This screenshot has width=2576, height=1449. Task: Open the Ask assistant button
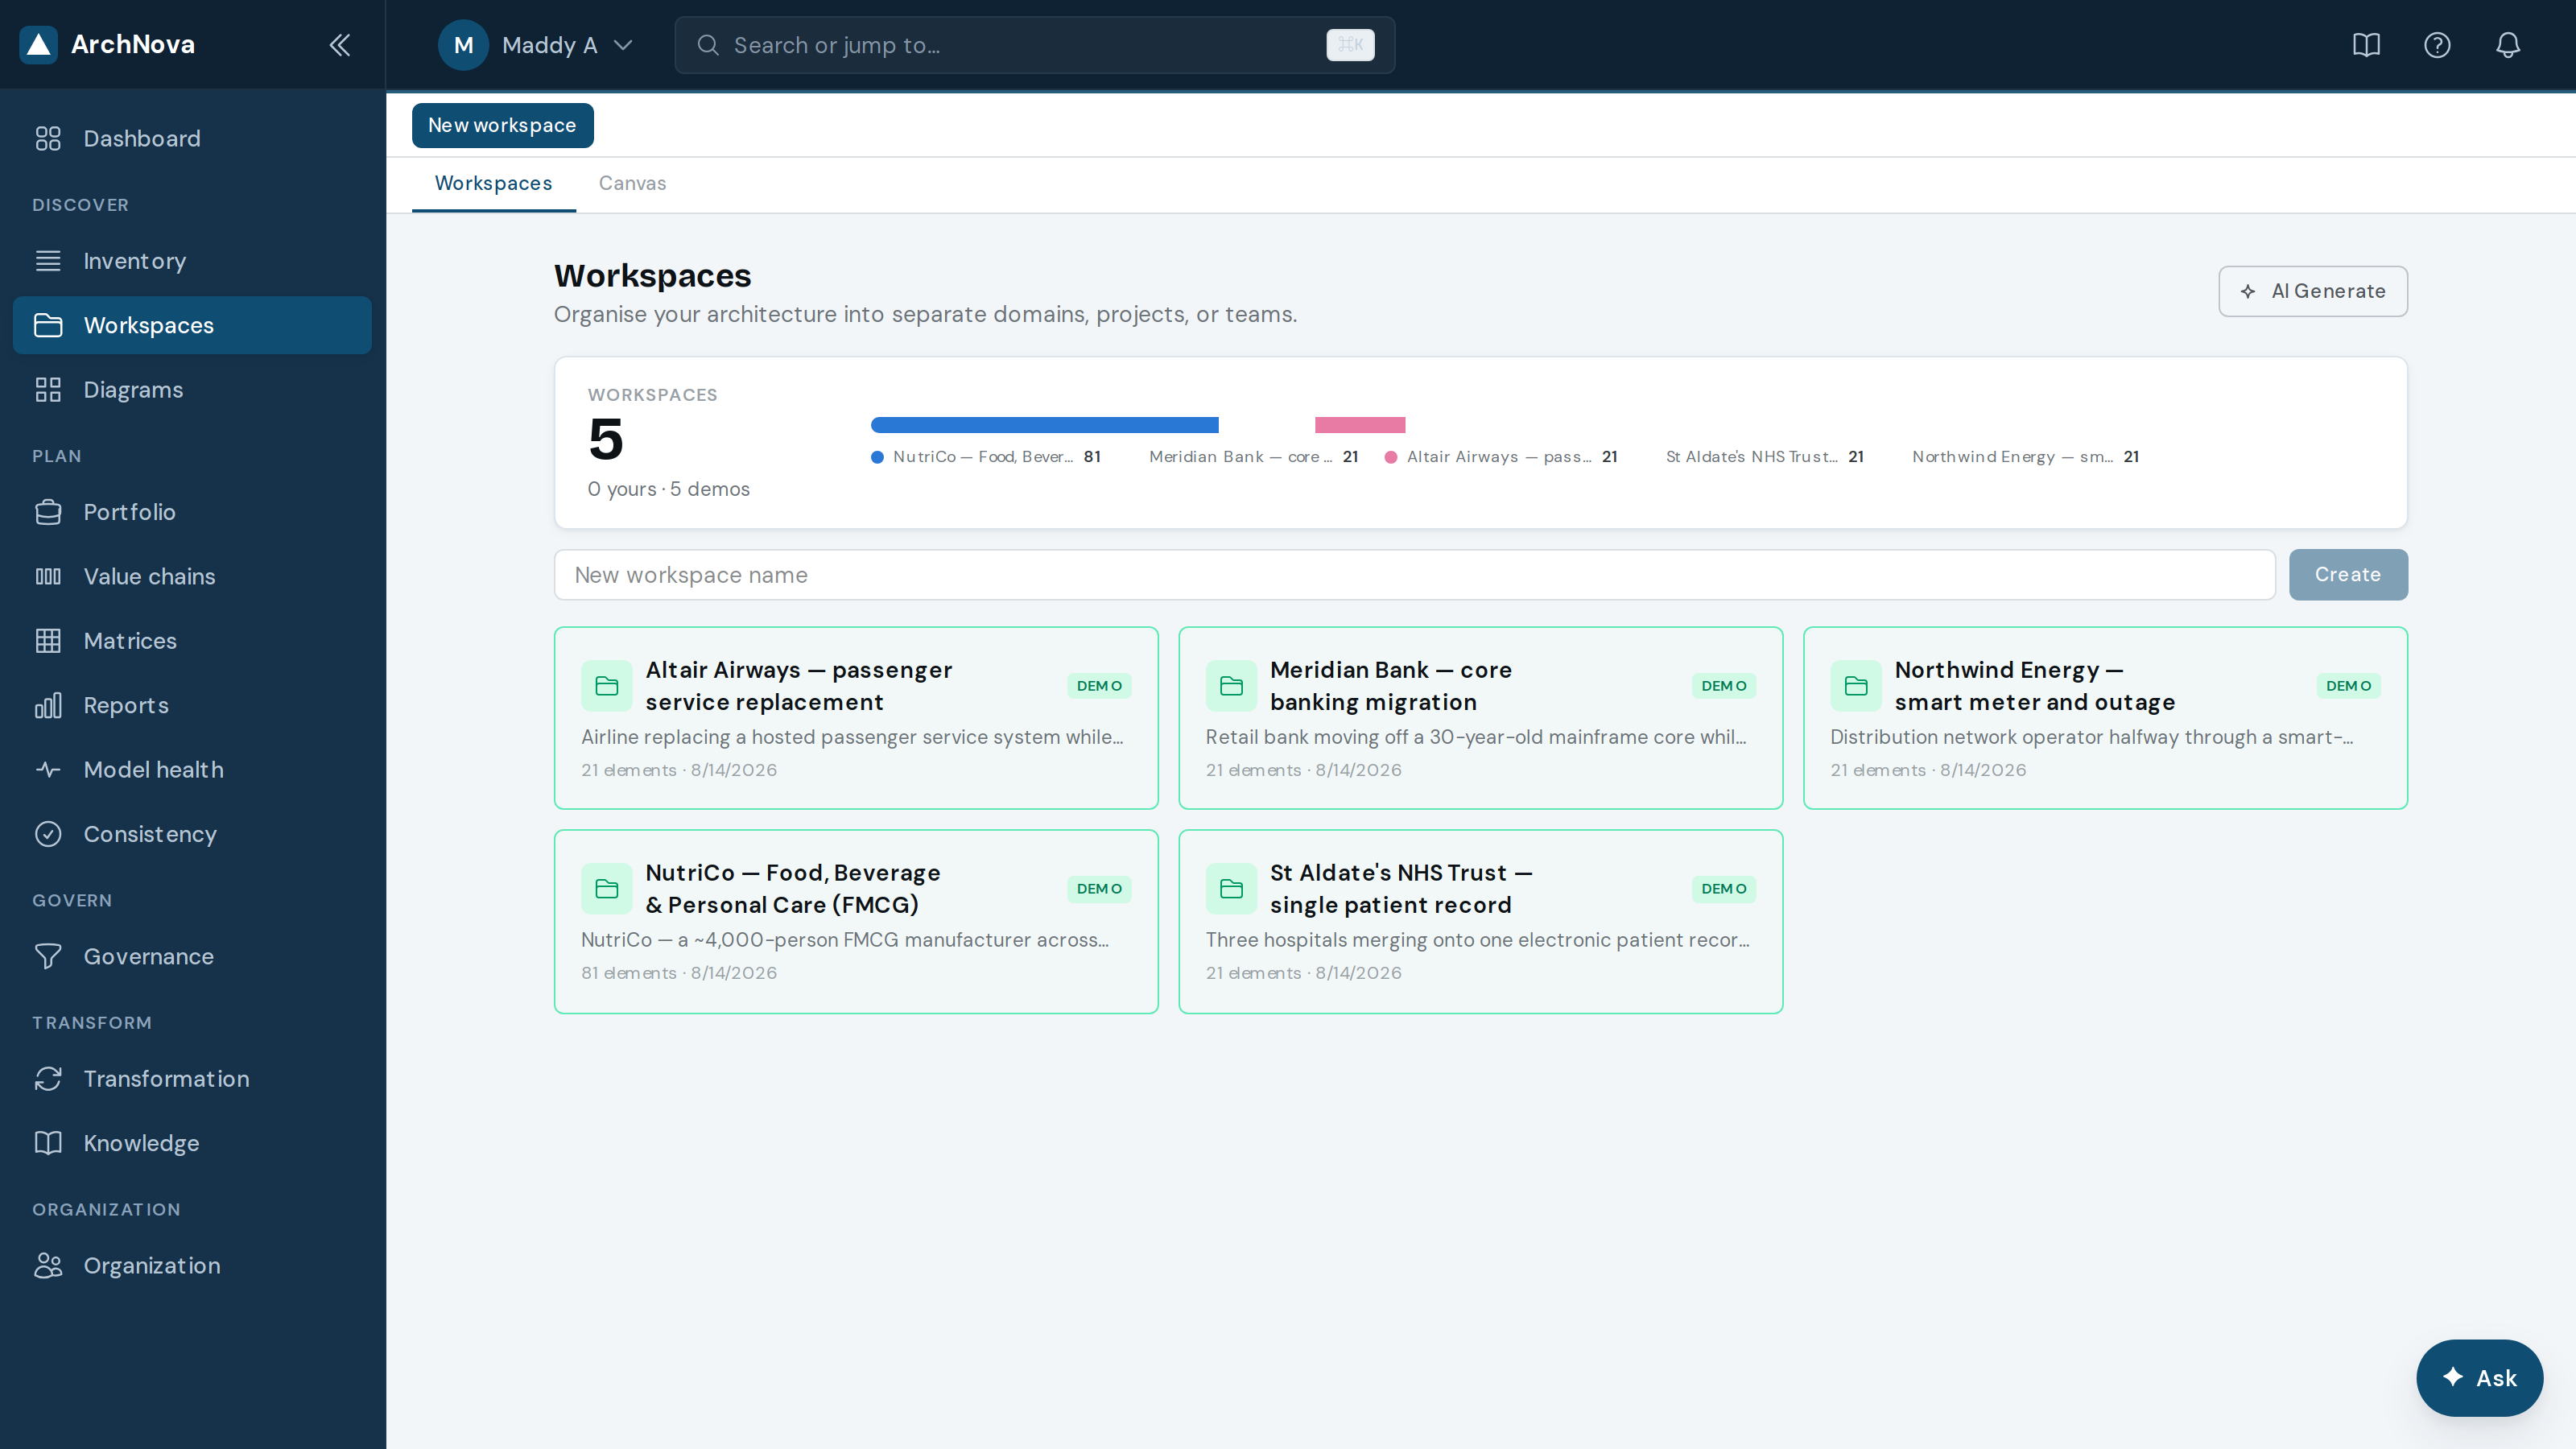[2479, 1378]
